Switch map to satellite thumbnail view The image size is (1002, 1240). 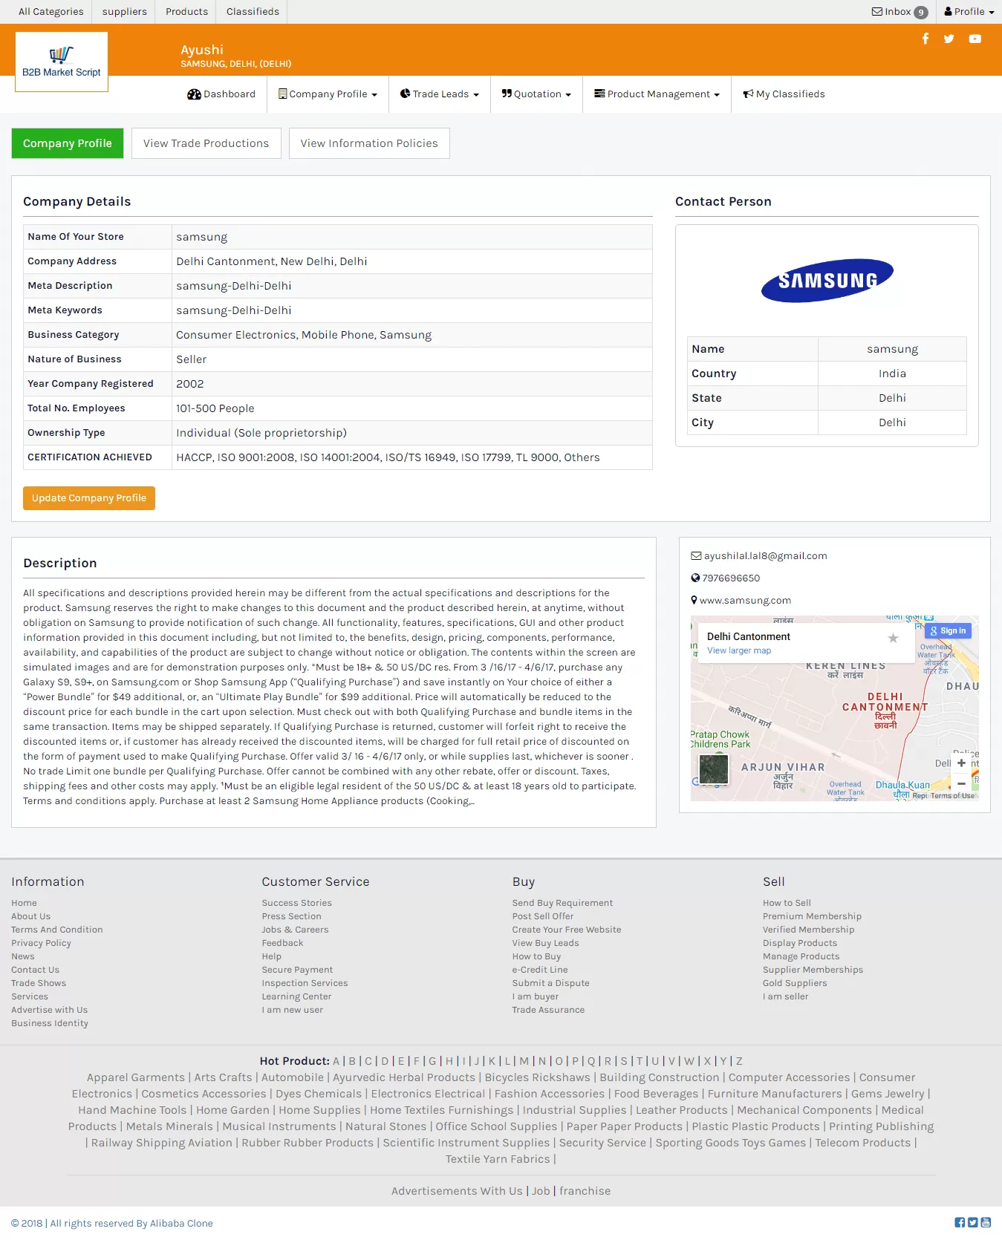(x=714, y=769)
